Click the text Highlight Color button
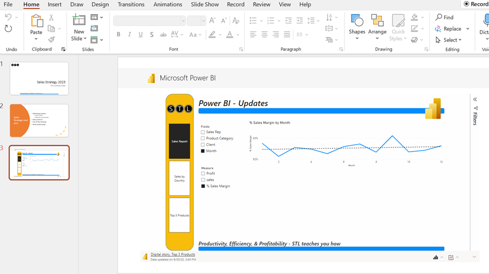The width and height of the screenshot is (489, 274). pyautogui.click(x=212, y=34)
